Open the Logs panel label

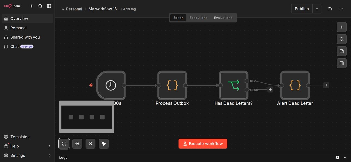coord(63,158)
